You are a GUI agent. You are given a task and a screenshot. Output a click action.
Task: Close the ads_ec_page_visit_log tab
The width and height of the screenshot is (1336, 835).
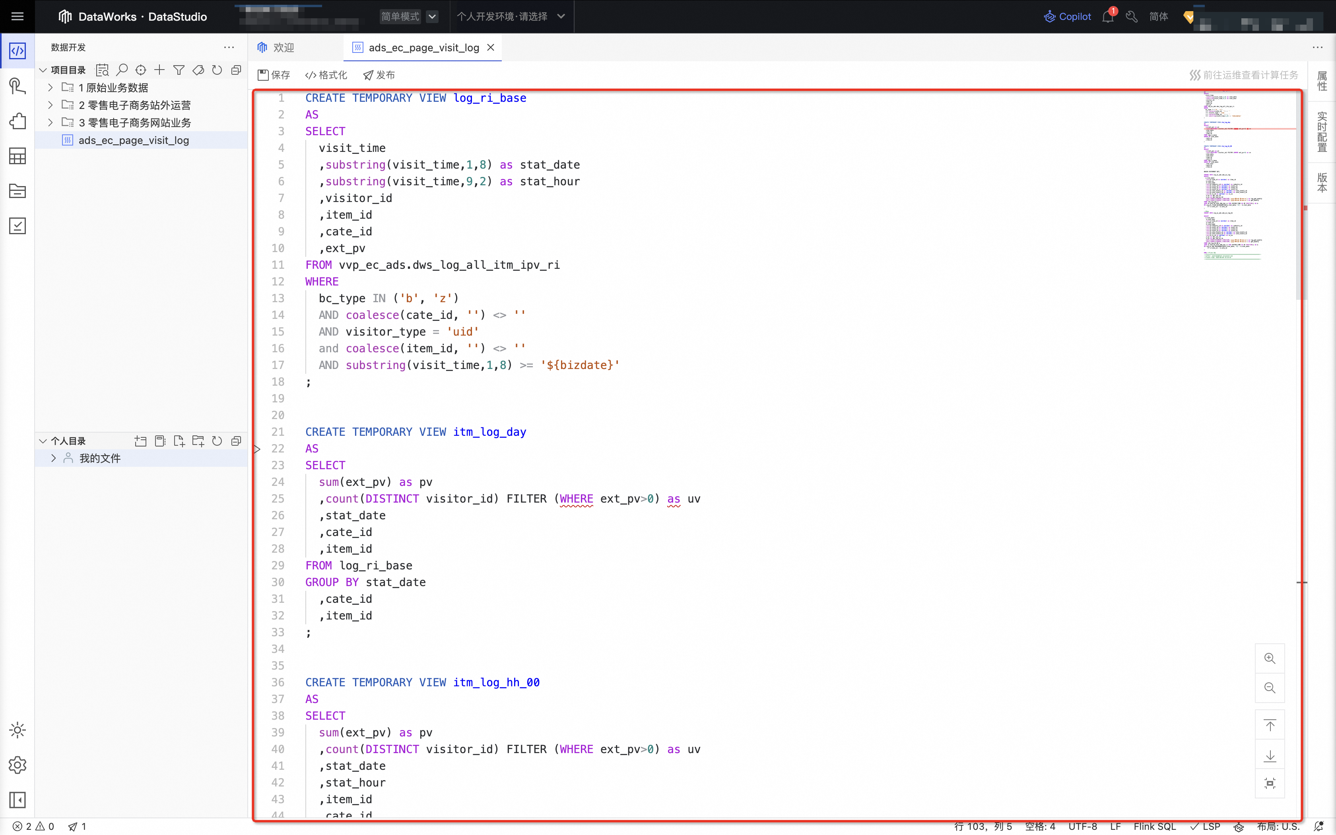[x=490, y=47]
